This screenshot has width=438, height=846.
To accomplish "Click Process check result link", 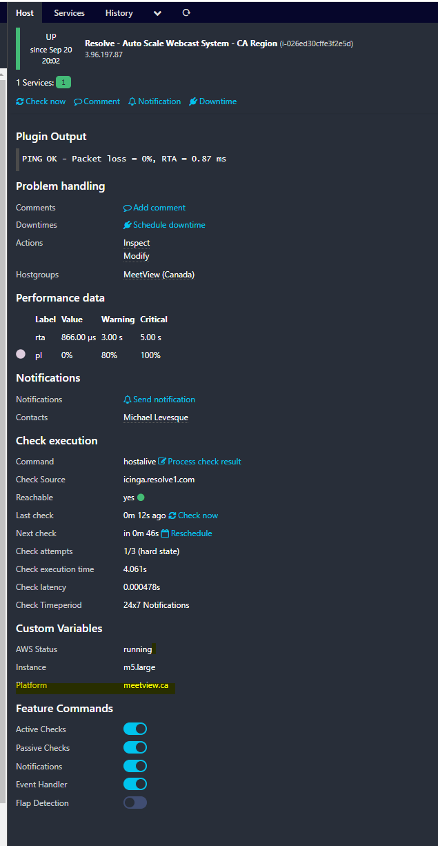I will click(200, 462).
